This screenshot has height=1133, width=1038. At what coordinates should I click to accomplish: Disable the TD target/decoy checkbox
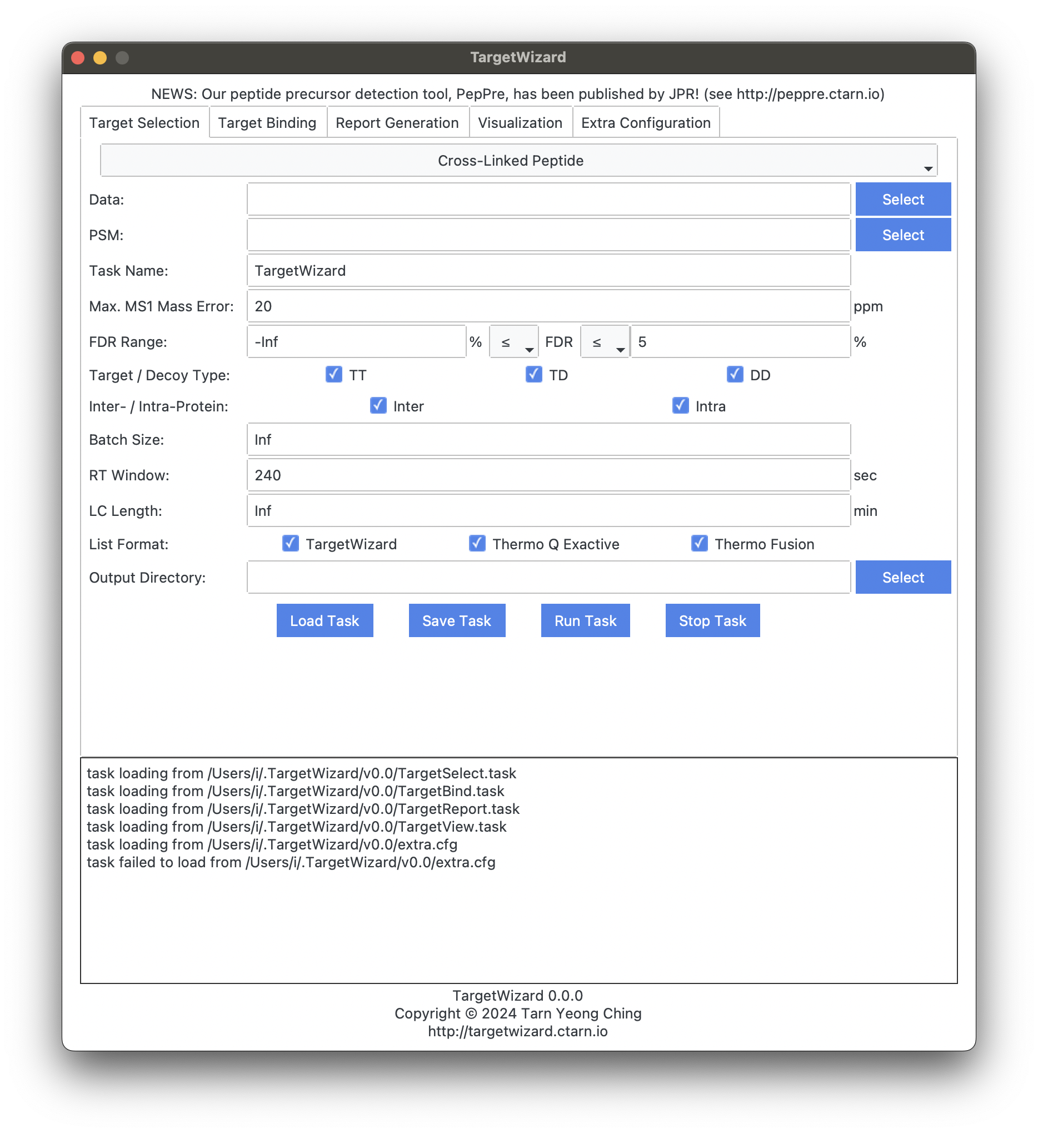533,374
